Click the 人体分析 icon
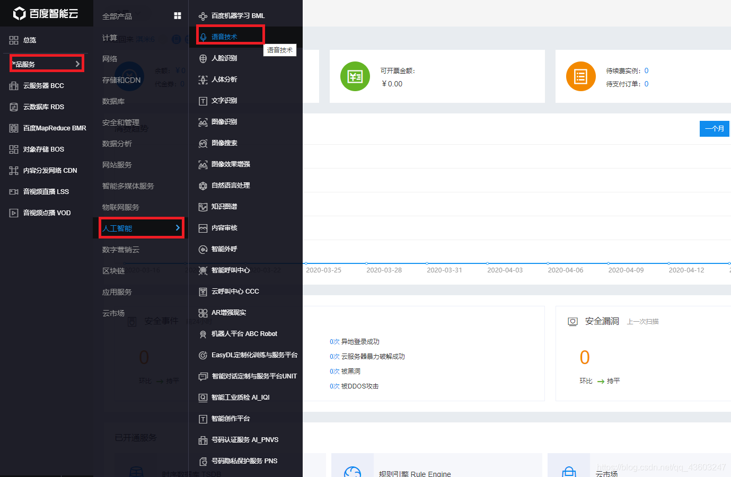This screenshot has width=731, height=477. point(203,80)
